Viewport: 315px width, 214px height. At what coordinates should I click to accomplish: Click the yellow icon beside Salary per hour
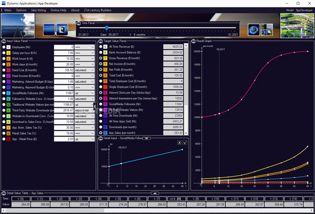[x=8, y=53]
